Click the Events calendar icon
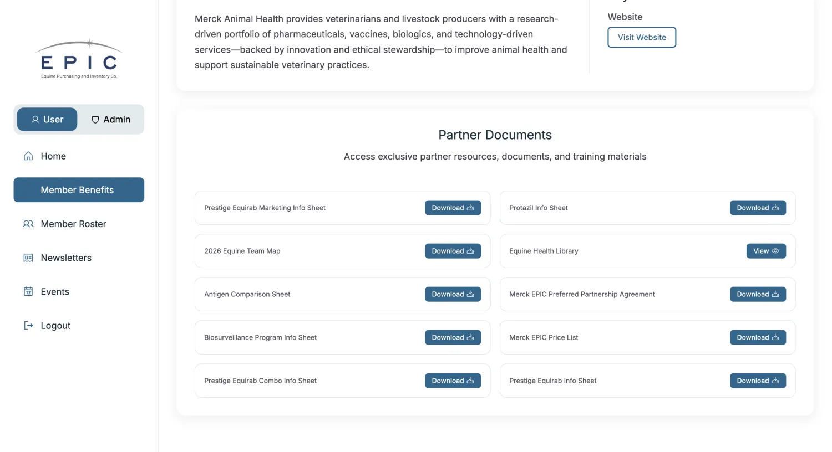 pos(28,291)
